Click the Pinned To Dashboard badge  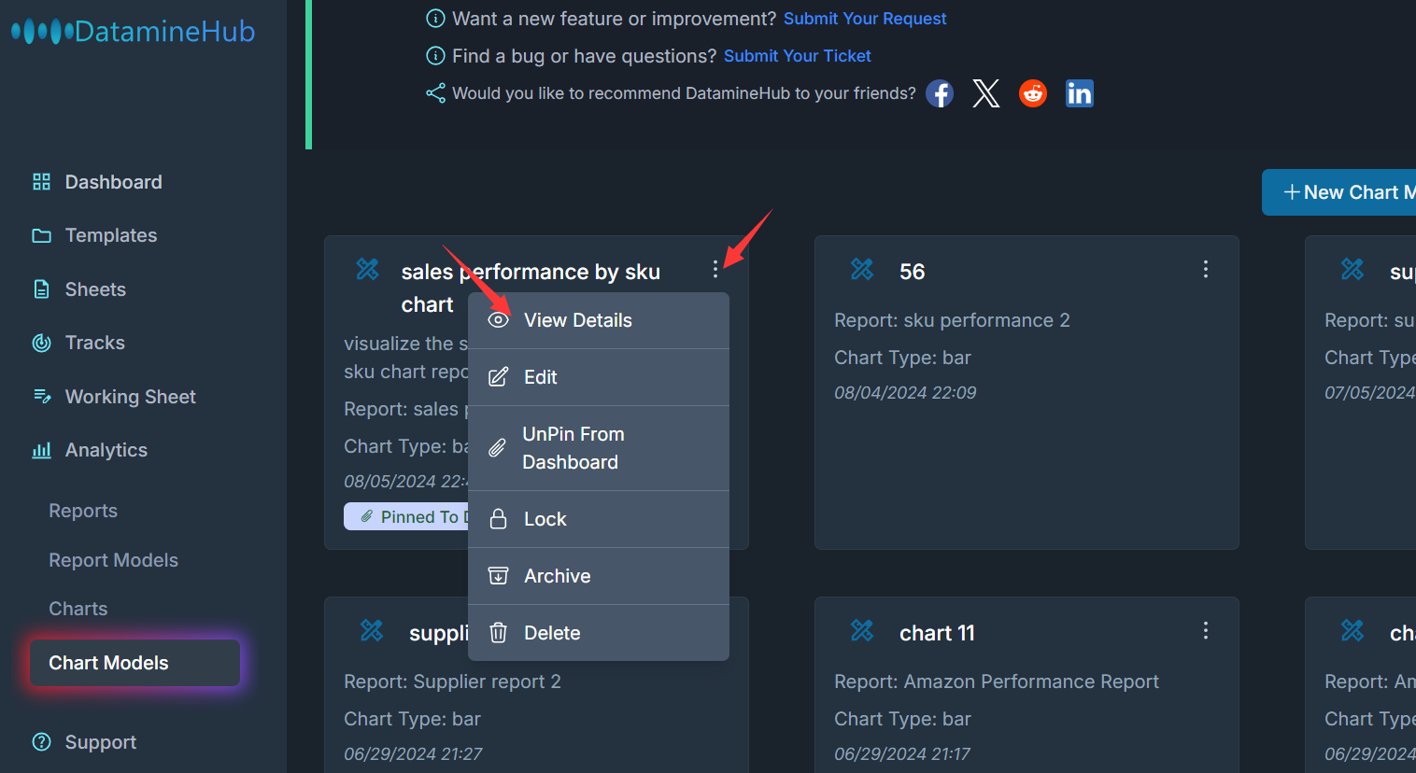click(x=406, y=516)
